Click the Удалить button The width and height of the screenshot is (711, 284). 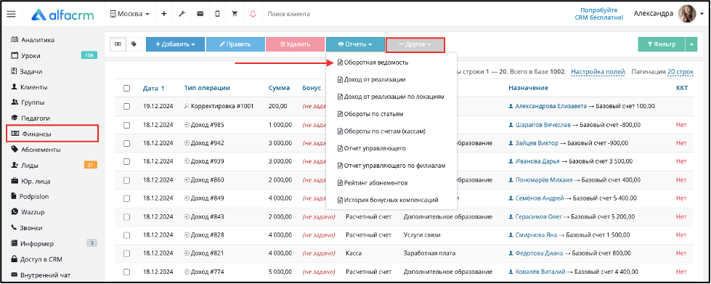point(295,44)
